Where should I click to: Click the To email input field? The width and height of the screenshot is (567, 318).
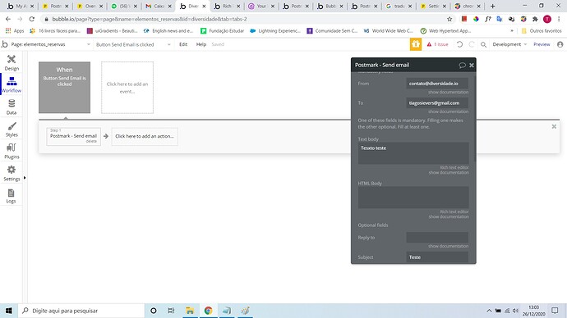coord(437,102)
